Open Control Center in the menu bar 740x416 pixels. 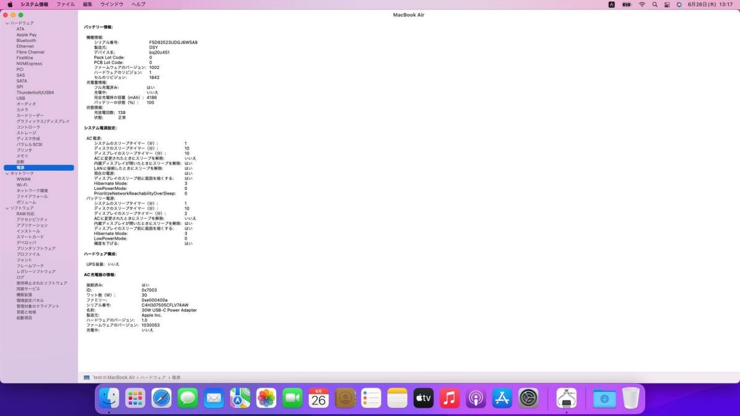667,4
